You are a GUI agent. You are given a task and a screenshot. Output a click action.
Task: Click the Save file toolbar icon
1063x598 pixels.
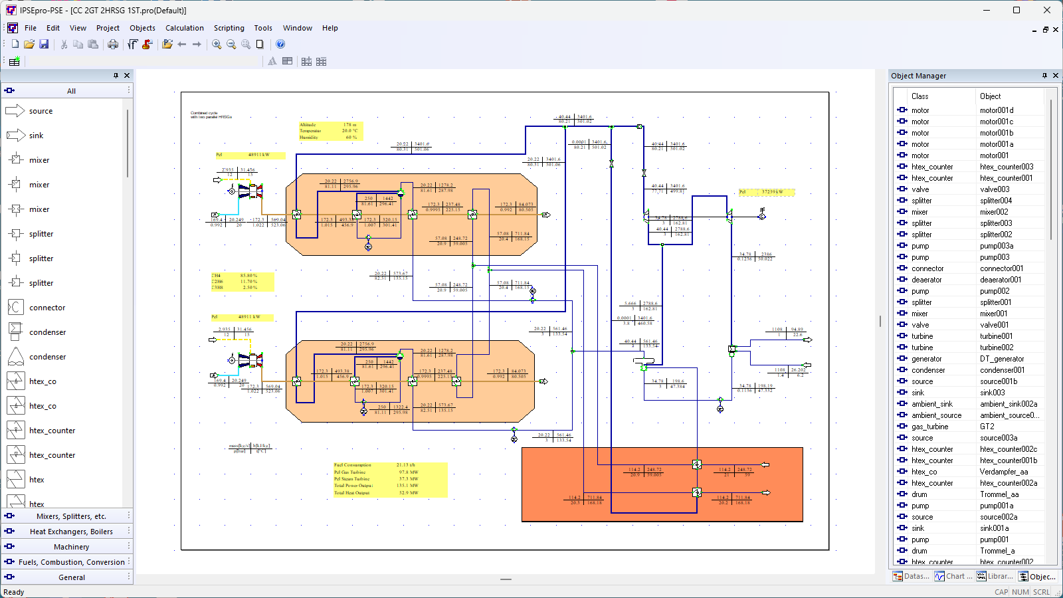pos(44,45)
